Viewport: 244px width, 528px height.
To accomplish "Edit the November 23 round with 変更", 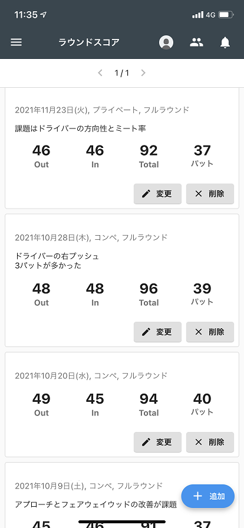I will click(157, 194).
